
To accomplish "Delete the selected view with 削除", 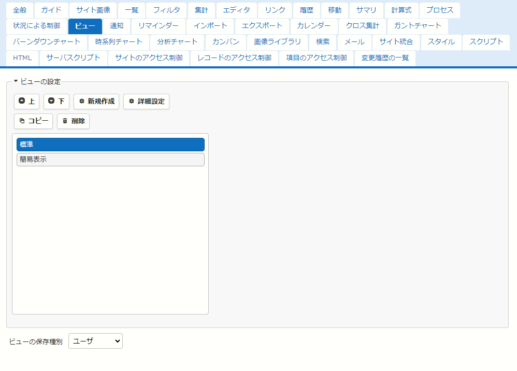I will point(73,121).
